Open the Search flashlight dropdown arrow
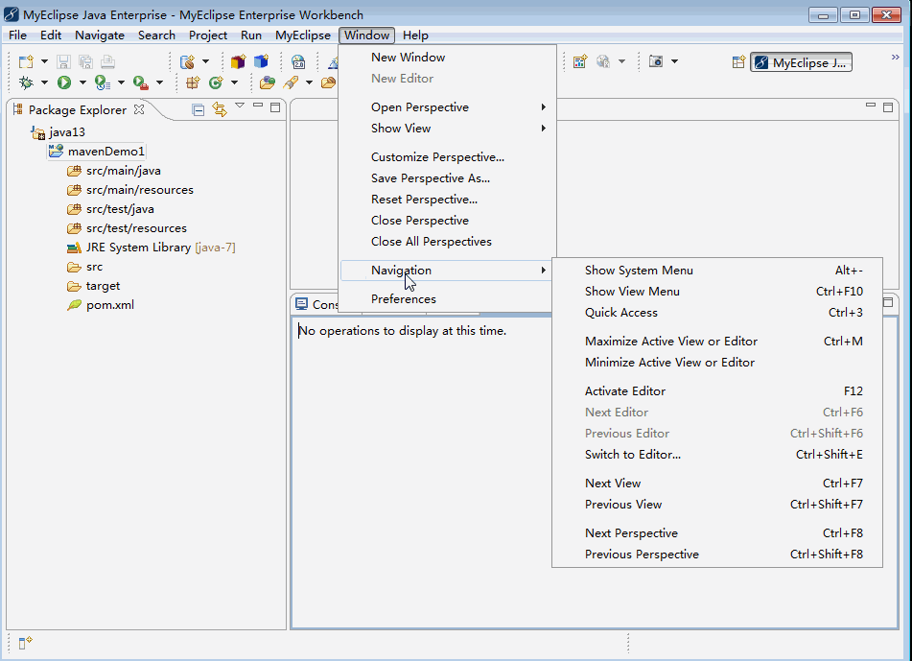Viewport: 912px width, 661px height. click(x=309, y=83)
